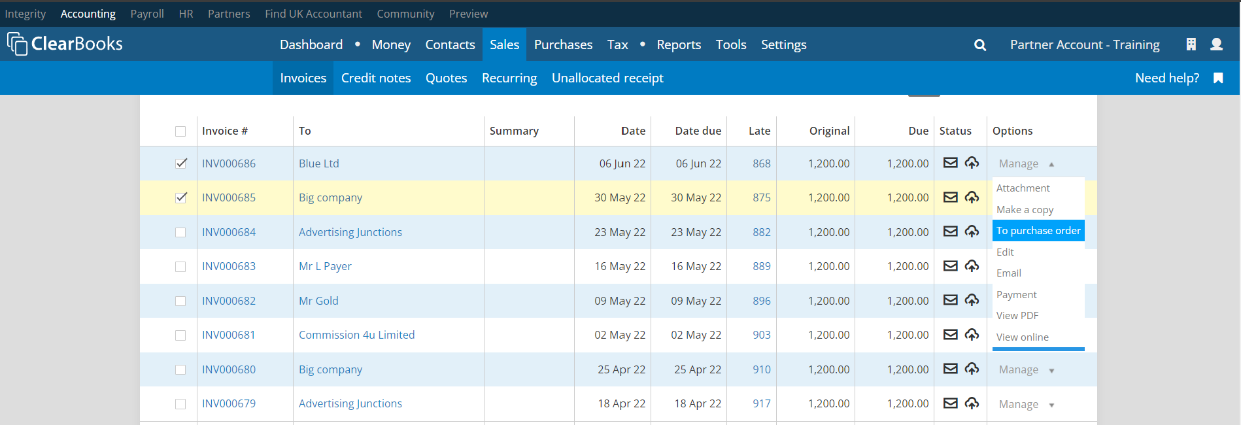Open Commission 4u Limited contact link

tap(356, 335)
